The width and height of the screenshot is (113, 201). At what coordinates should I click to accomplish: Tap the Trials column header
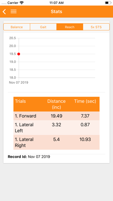pyautogui.click(x=20, y=101)
